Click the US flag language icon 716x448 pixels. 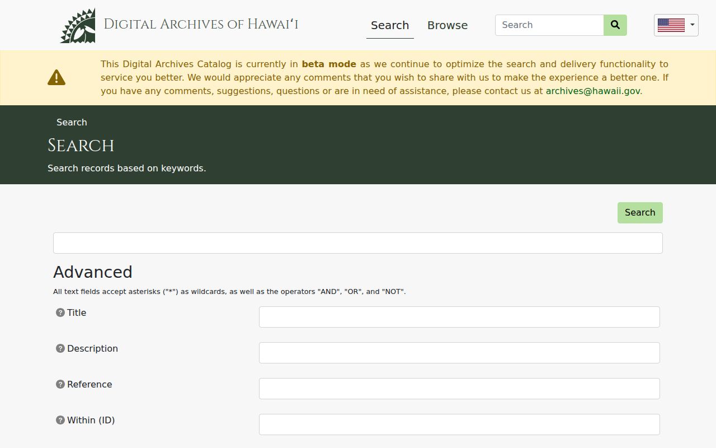[671, 25]
